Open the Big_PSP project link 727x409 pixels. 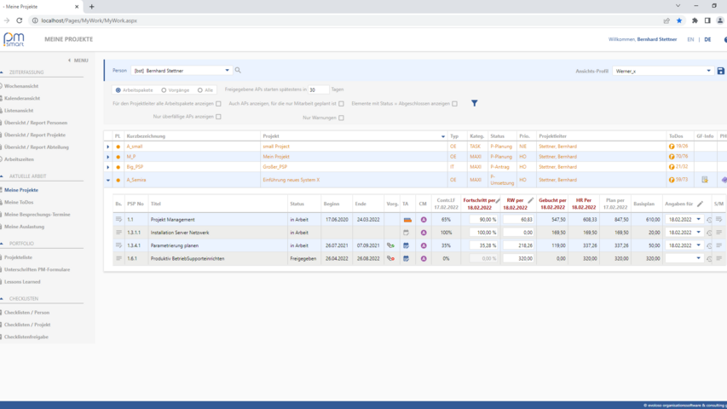[x=136, y=167]
